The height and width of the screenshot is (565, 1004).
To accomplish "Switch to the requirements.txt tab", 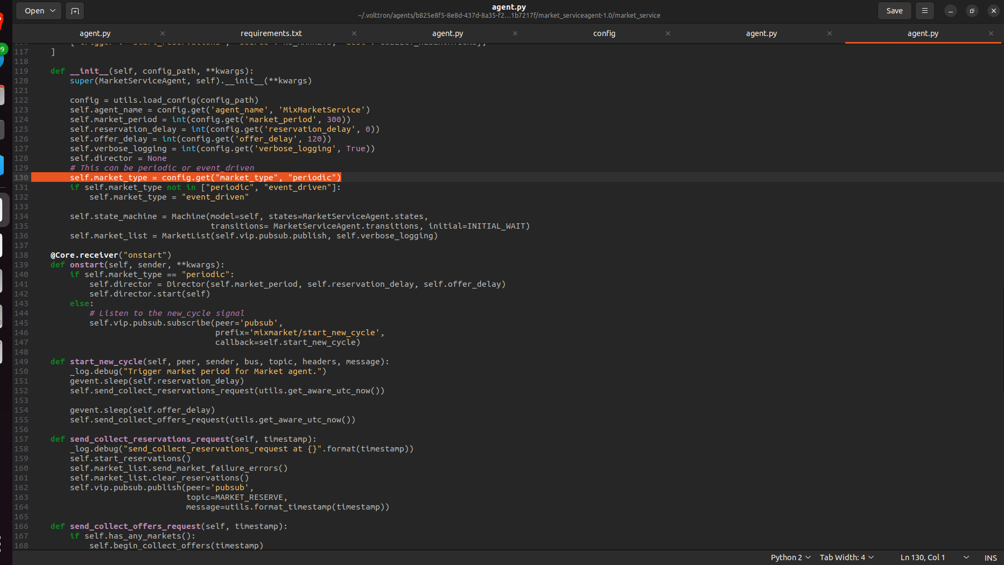I will click(x=271, y=33).
